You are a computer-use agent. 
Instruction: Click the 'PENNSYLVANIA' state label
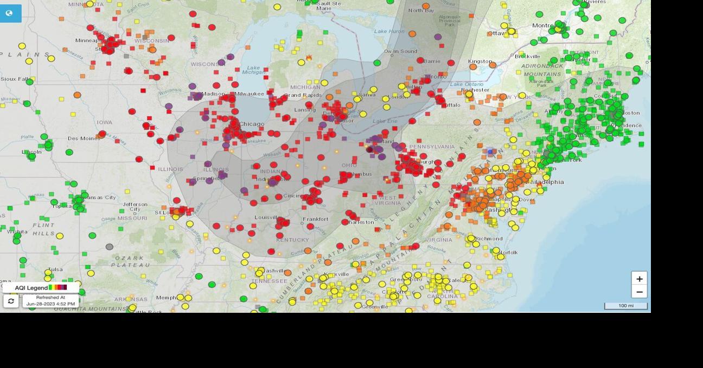click(432, 147)
